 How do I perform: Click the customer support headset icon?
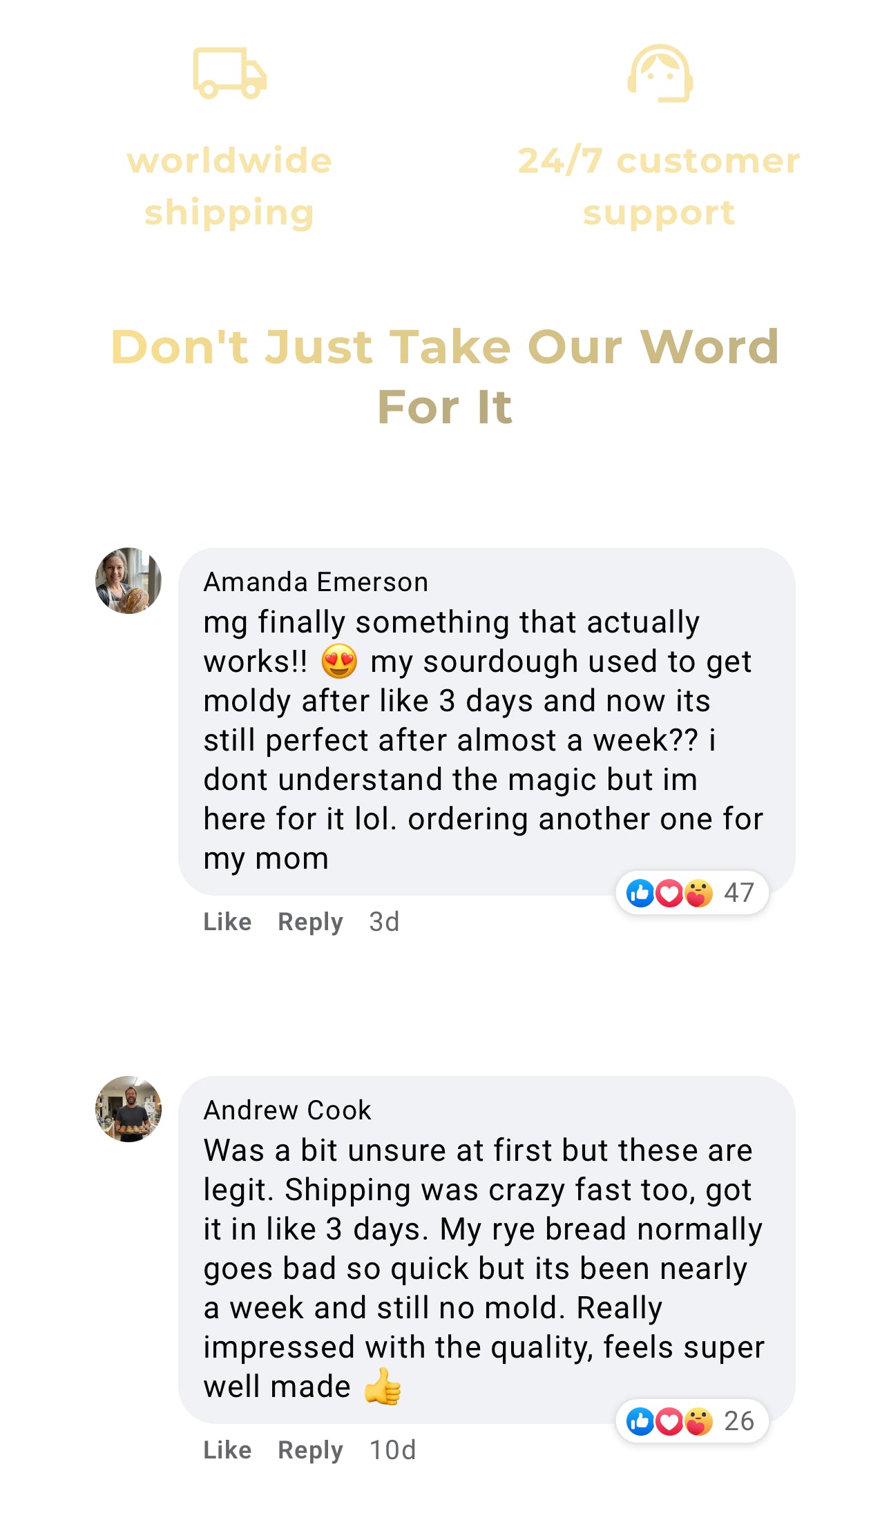pos(660,73)
